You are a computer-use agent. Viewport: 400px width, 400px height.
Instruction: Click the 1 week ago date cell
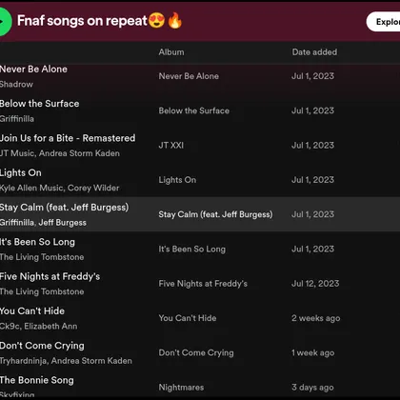312,352
